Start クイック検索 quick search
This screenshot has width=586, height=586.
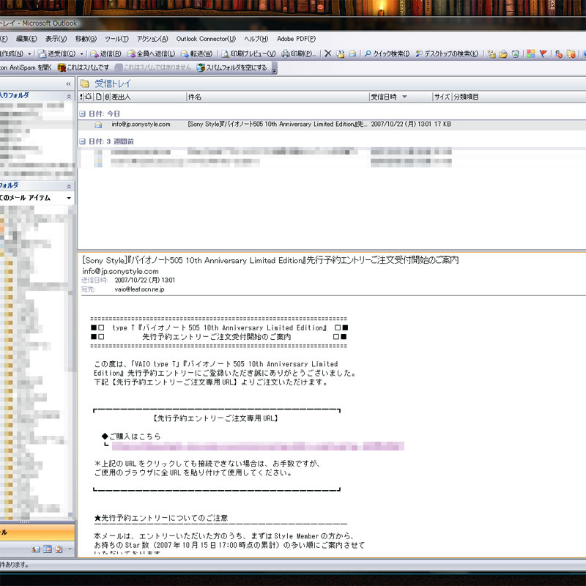[387, 53]
